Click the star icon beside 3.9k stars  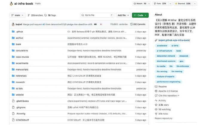(156, 105)
